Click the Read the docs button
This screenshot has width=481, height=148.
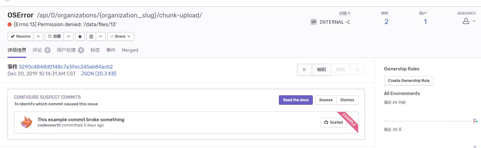click(296, 100)
